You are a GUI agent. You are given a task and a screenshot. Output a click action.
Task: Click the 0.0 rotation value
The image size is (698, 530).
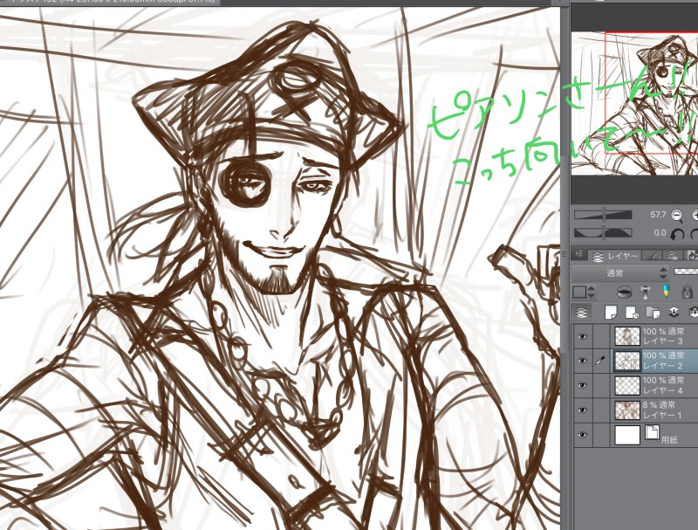click(x=660, y=232)
